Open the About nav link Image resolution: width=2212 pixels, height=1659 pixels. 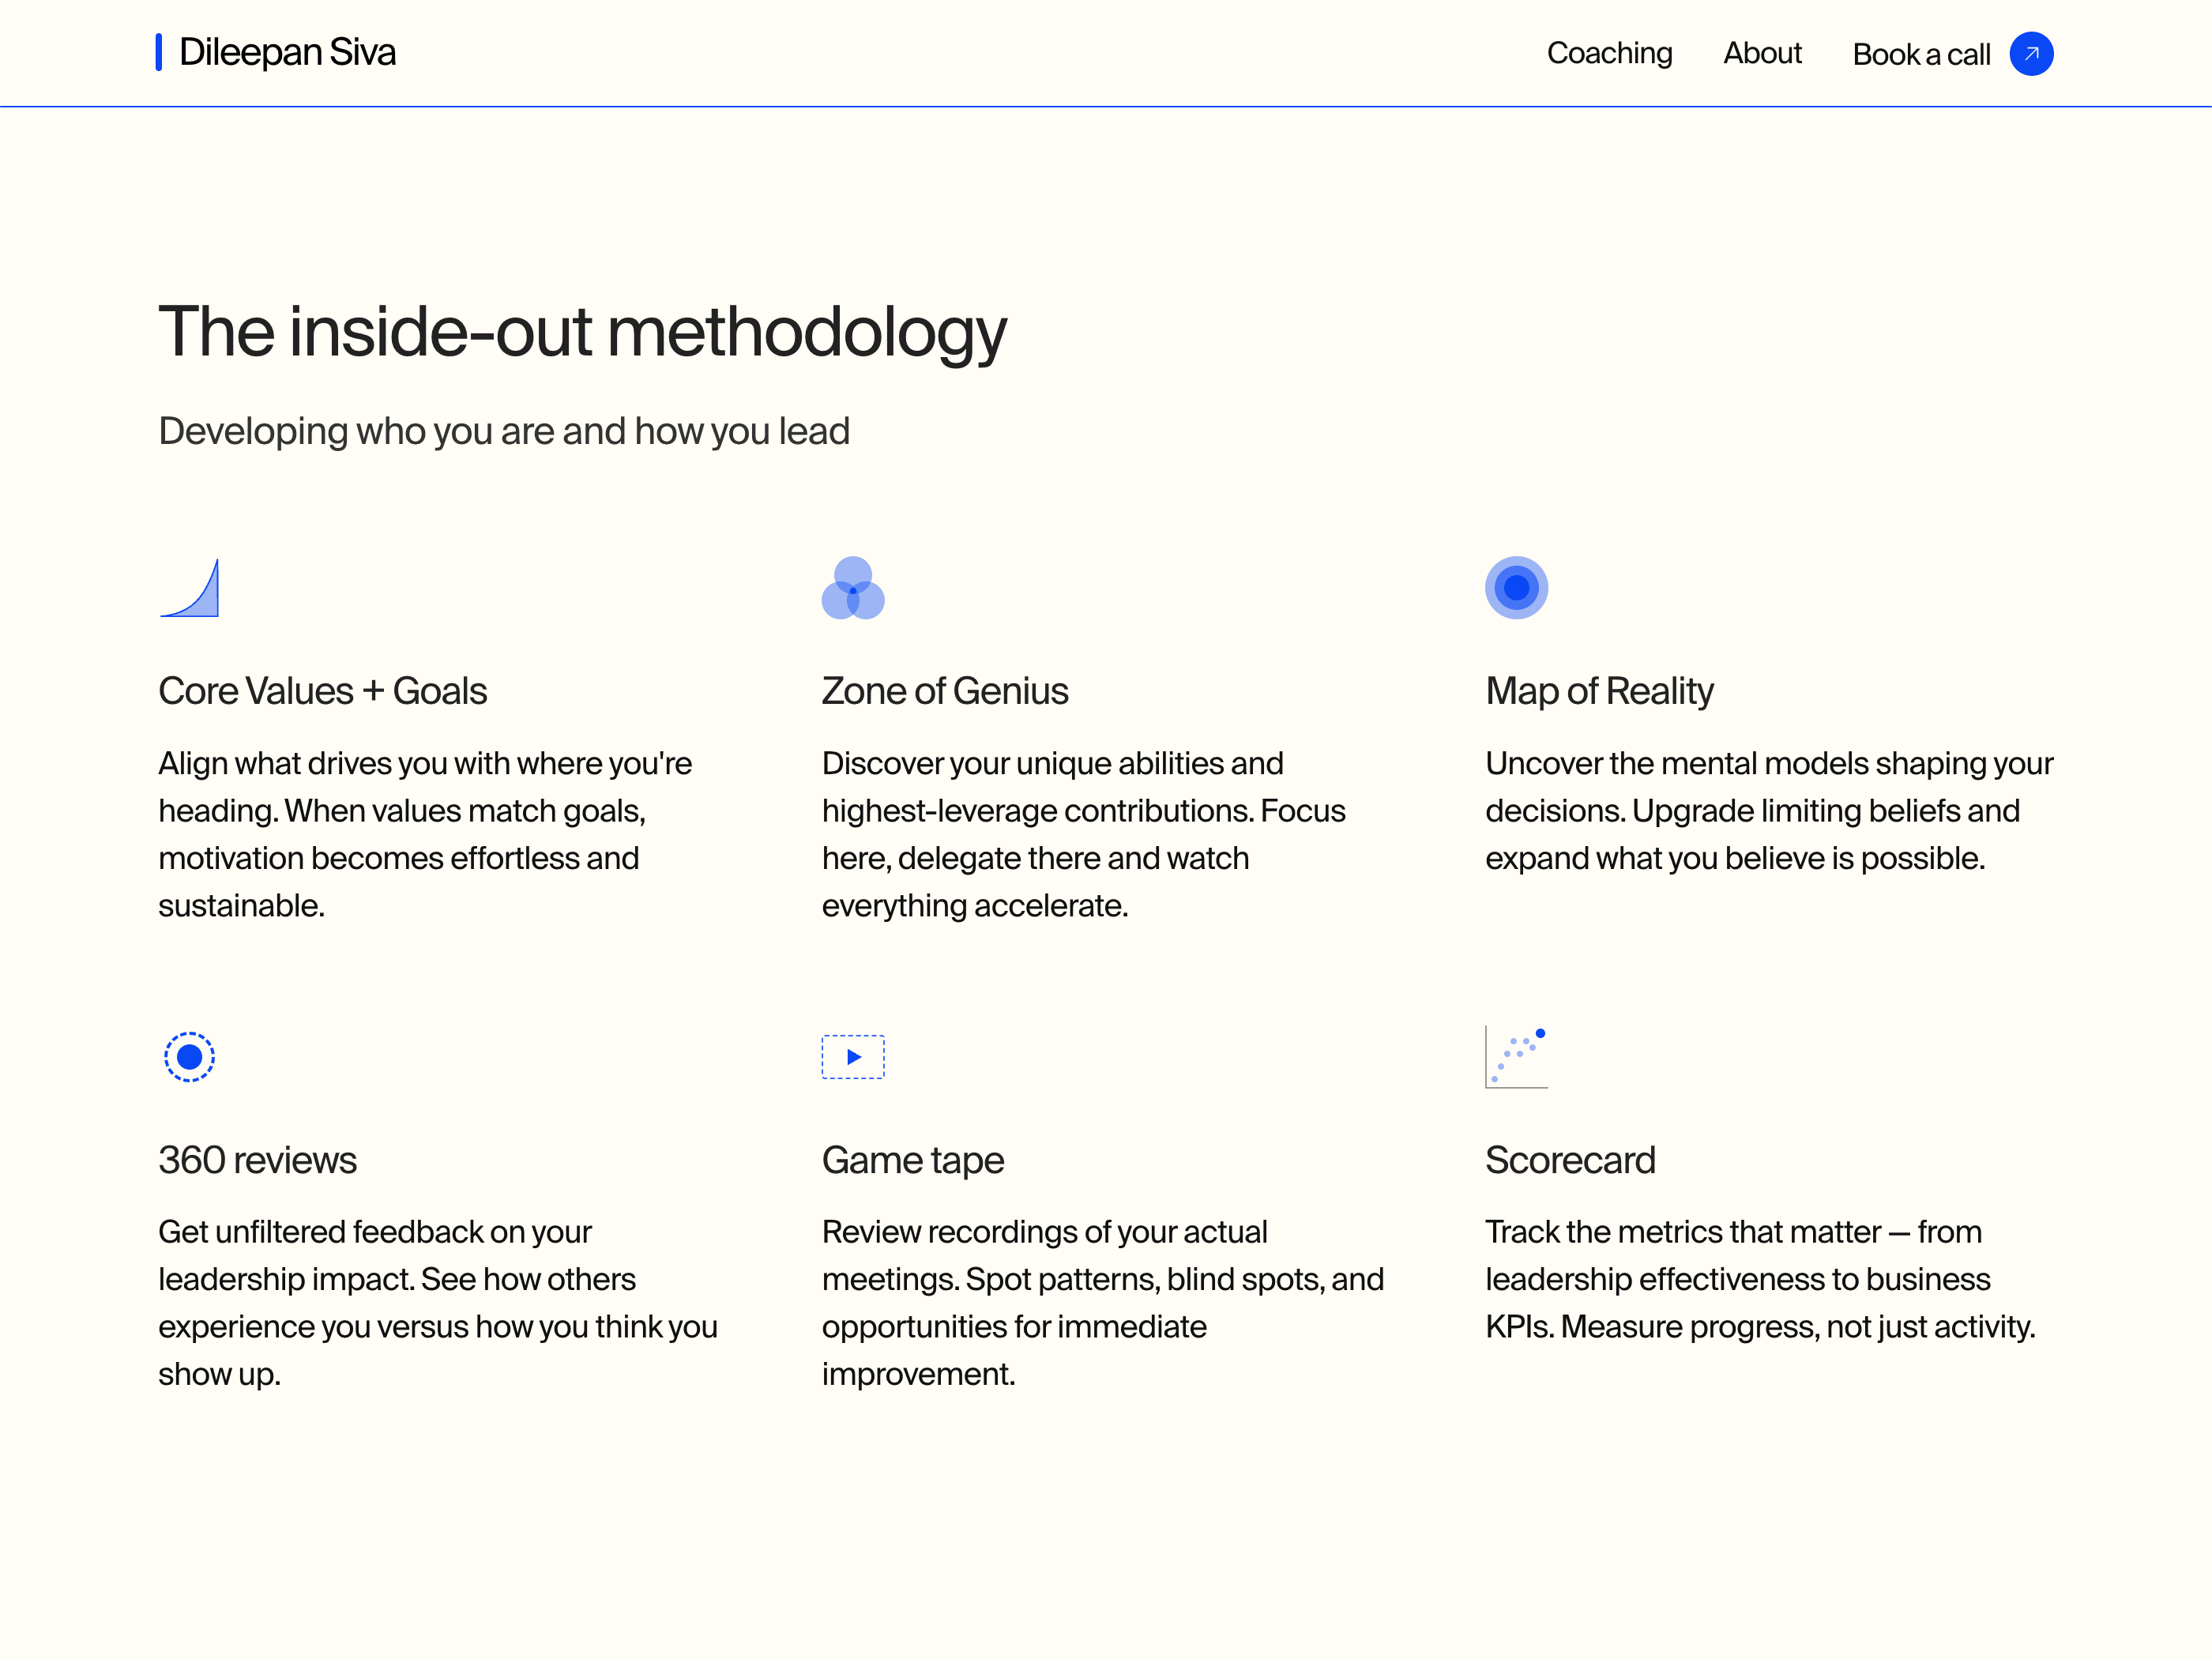1762,53
